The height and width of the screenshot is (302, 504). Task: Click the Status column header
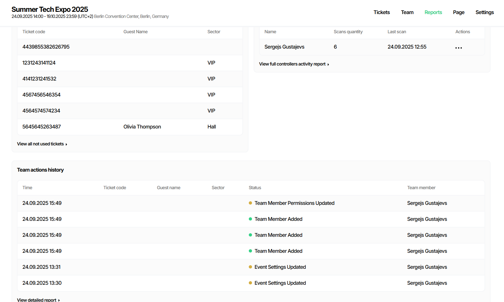[255, 188]
